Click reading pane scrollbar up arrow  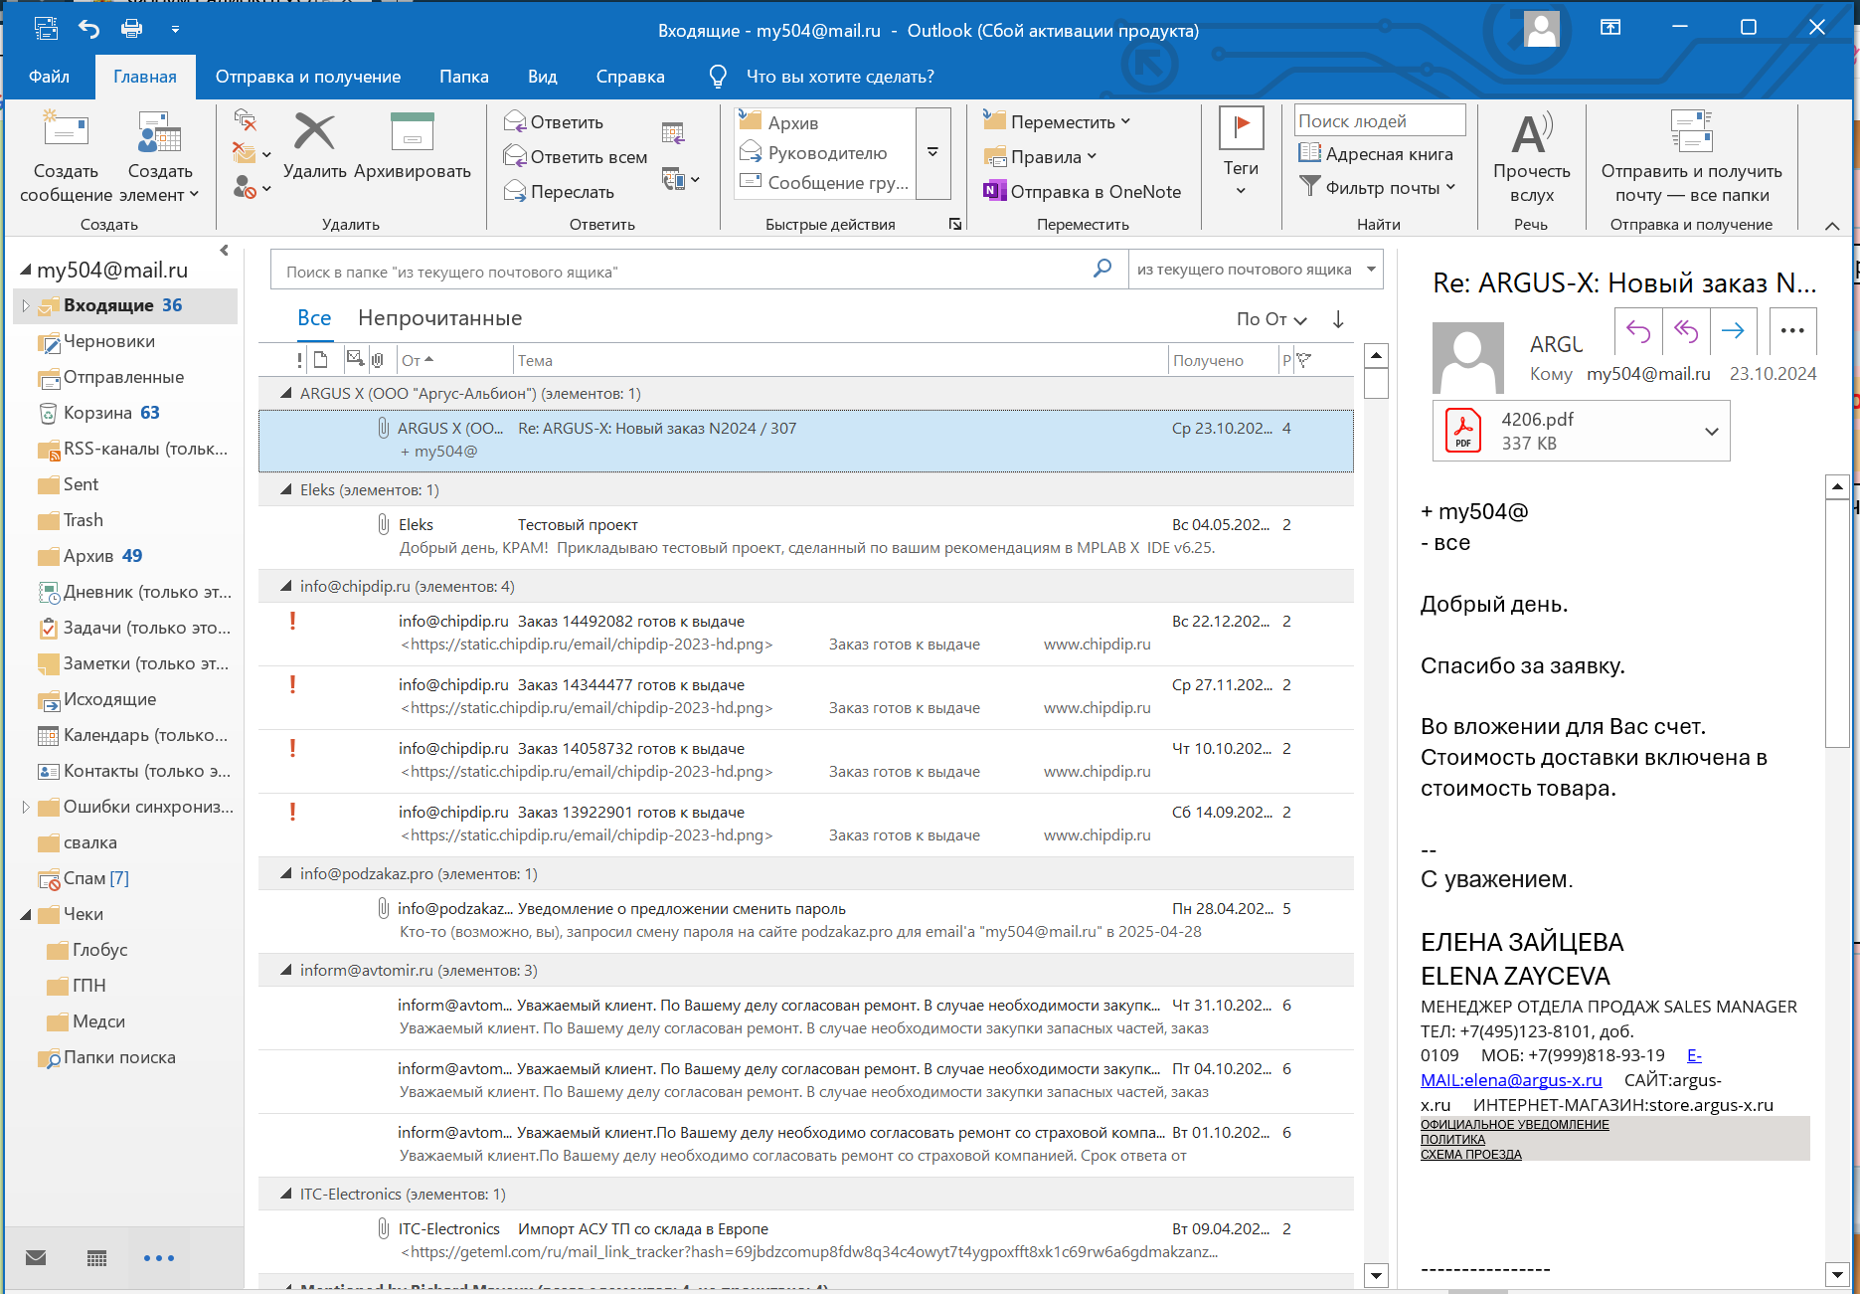pos(1837,486)
